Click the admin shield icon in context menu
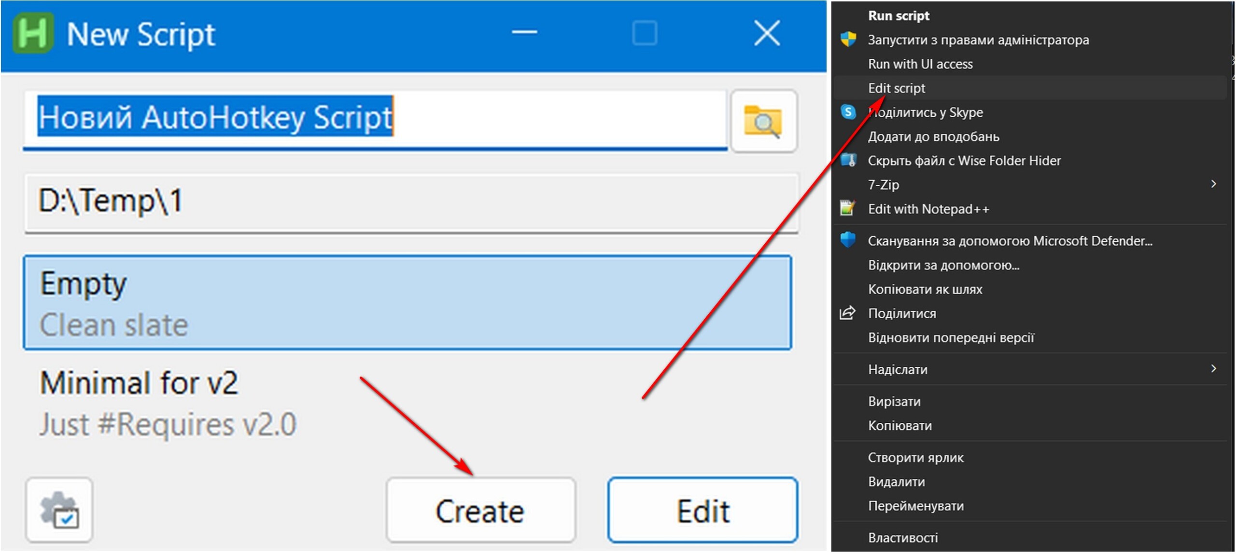 [x=848, y=39]
